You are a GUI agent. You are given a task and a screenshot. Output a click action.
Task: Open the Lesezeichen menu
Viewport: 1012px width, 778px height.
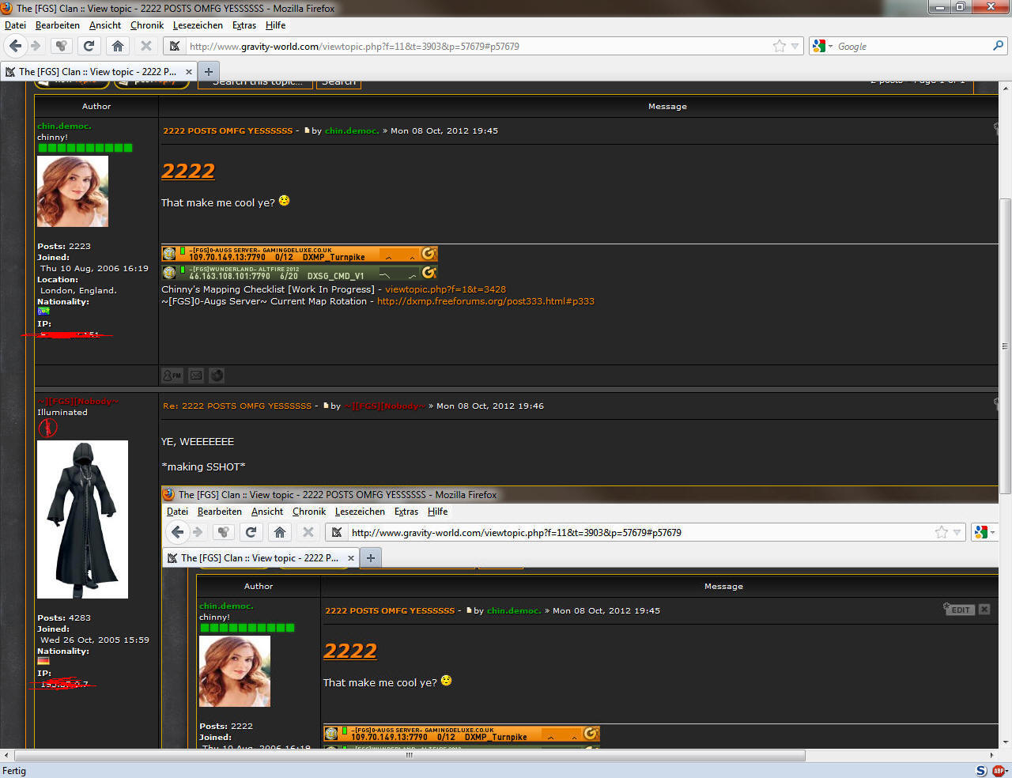198,25
